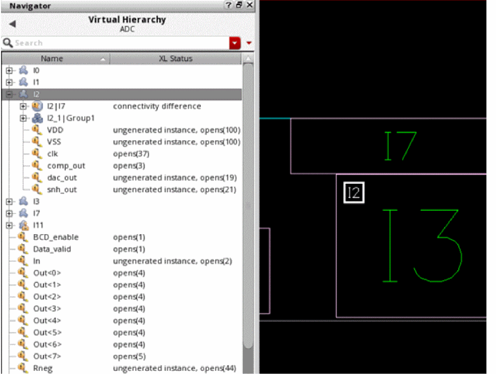Click the snh_out net icon
496x374 pixels.
click(x=37, y=189)
